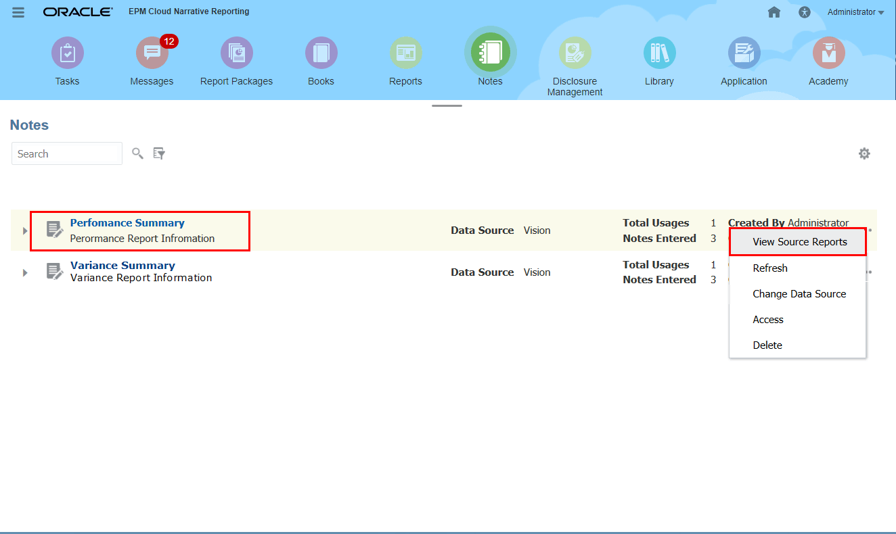Open the Report Packages icon
This screenshot has width=896, height=534.
(x=237, y=53)
